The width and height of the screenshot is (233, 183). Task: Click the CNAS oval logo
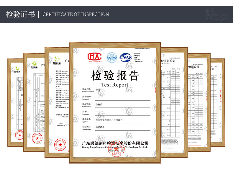(x=126, y=58)
